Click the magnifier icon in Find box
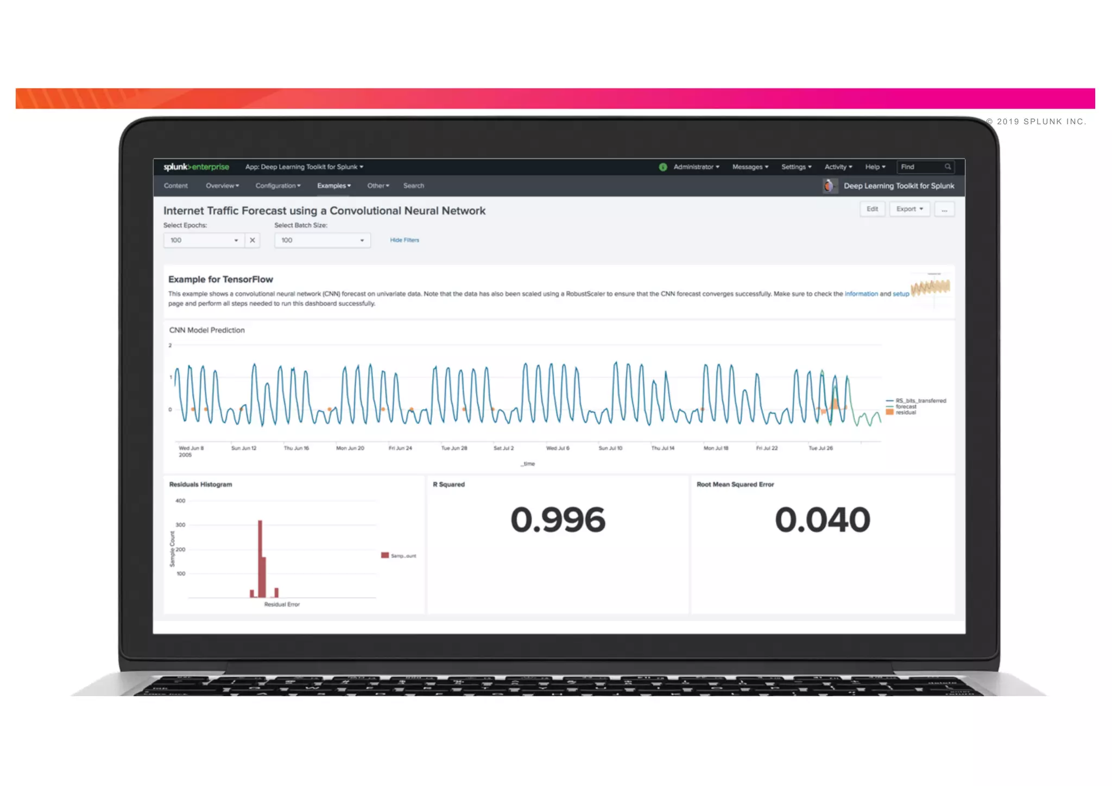 pos(947,167)
